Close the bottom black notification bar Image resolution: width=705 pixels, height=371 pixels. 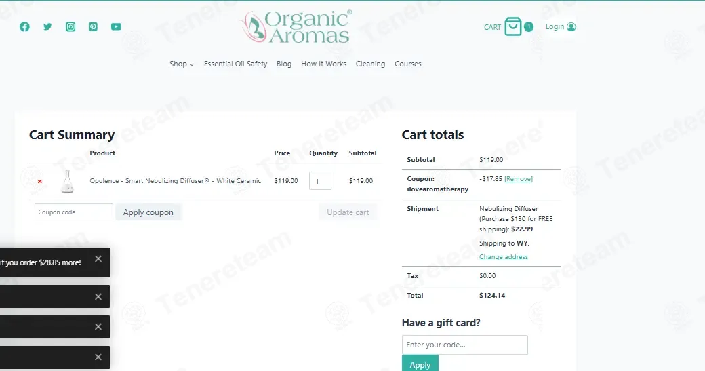98,357
